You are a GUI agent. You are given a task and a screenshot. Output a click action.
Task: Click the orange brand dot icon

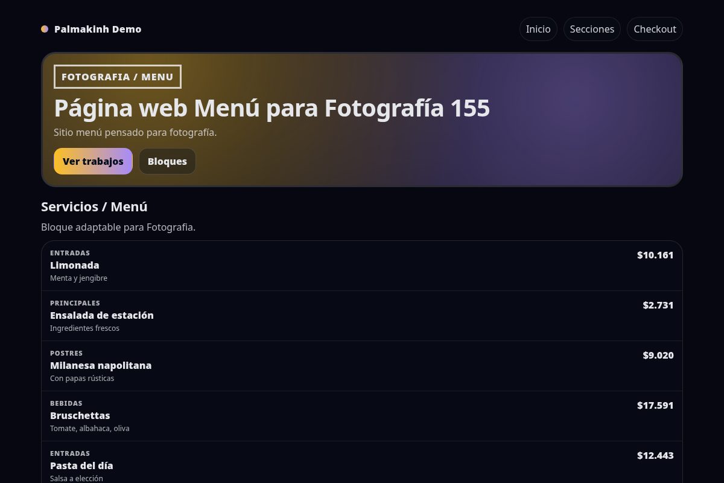(45, 29)
